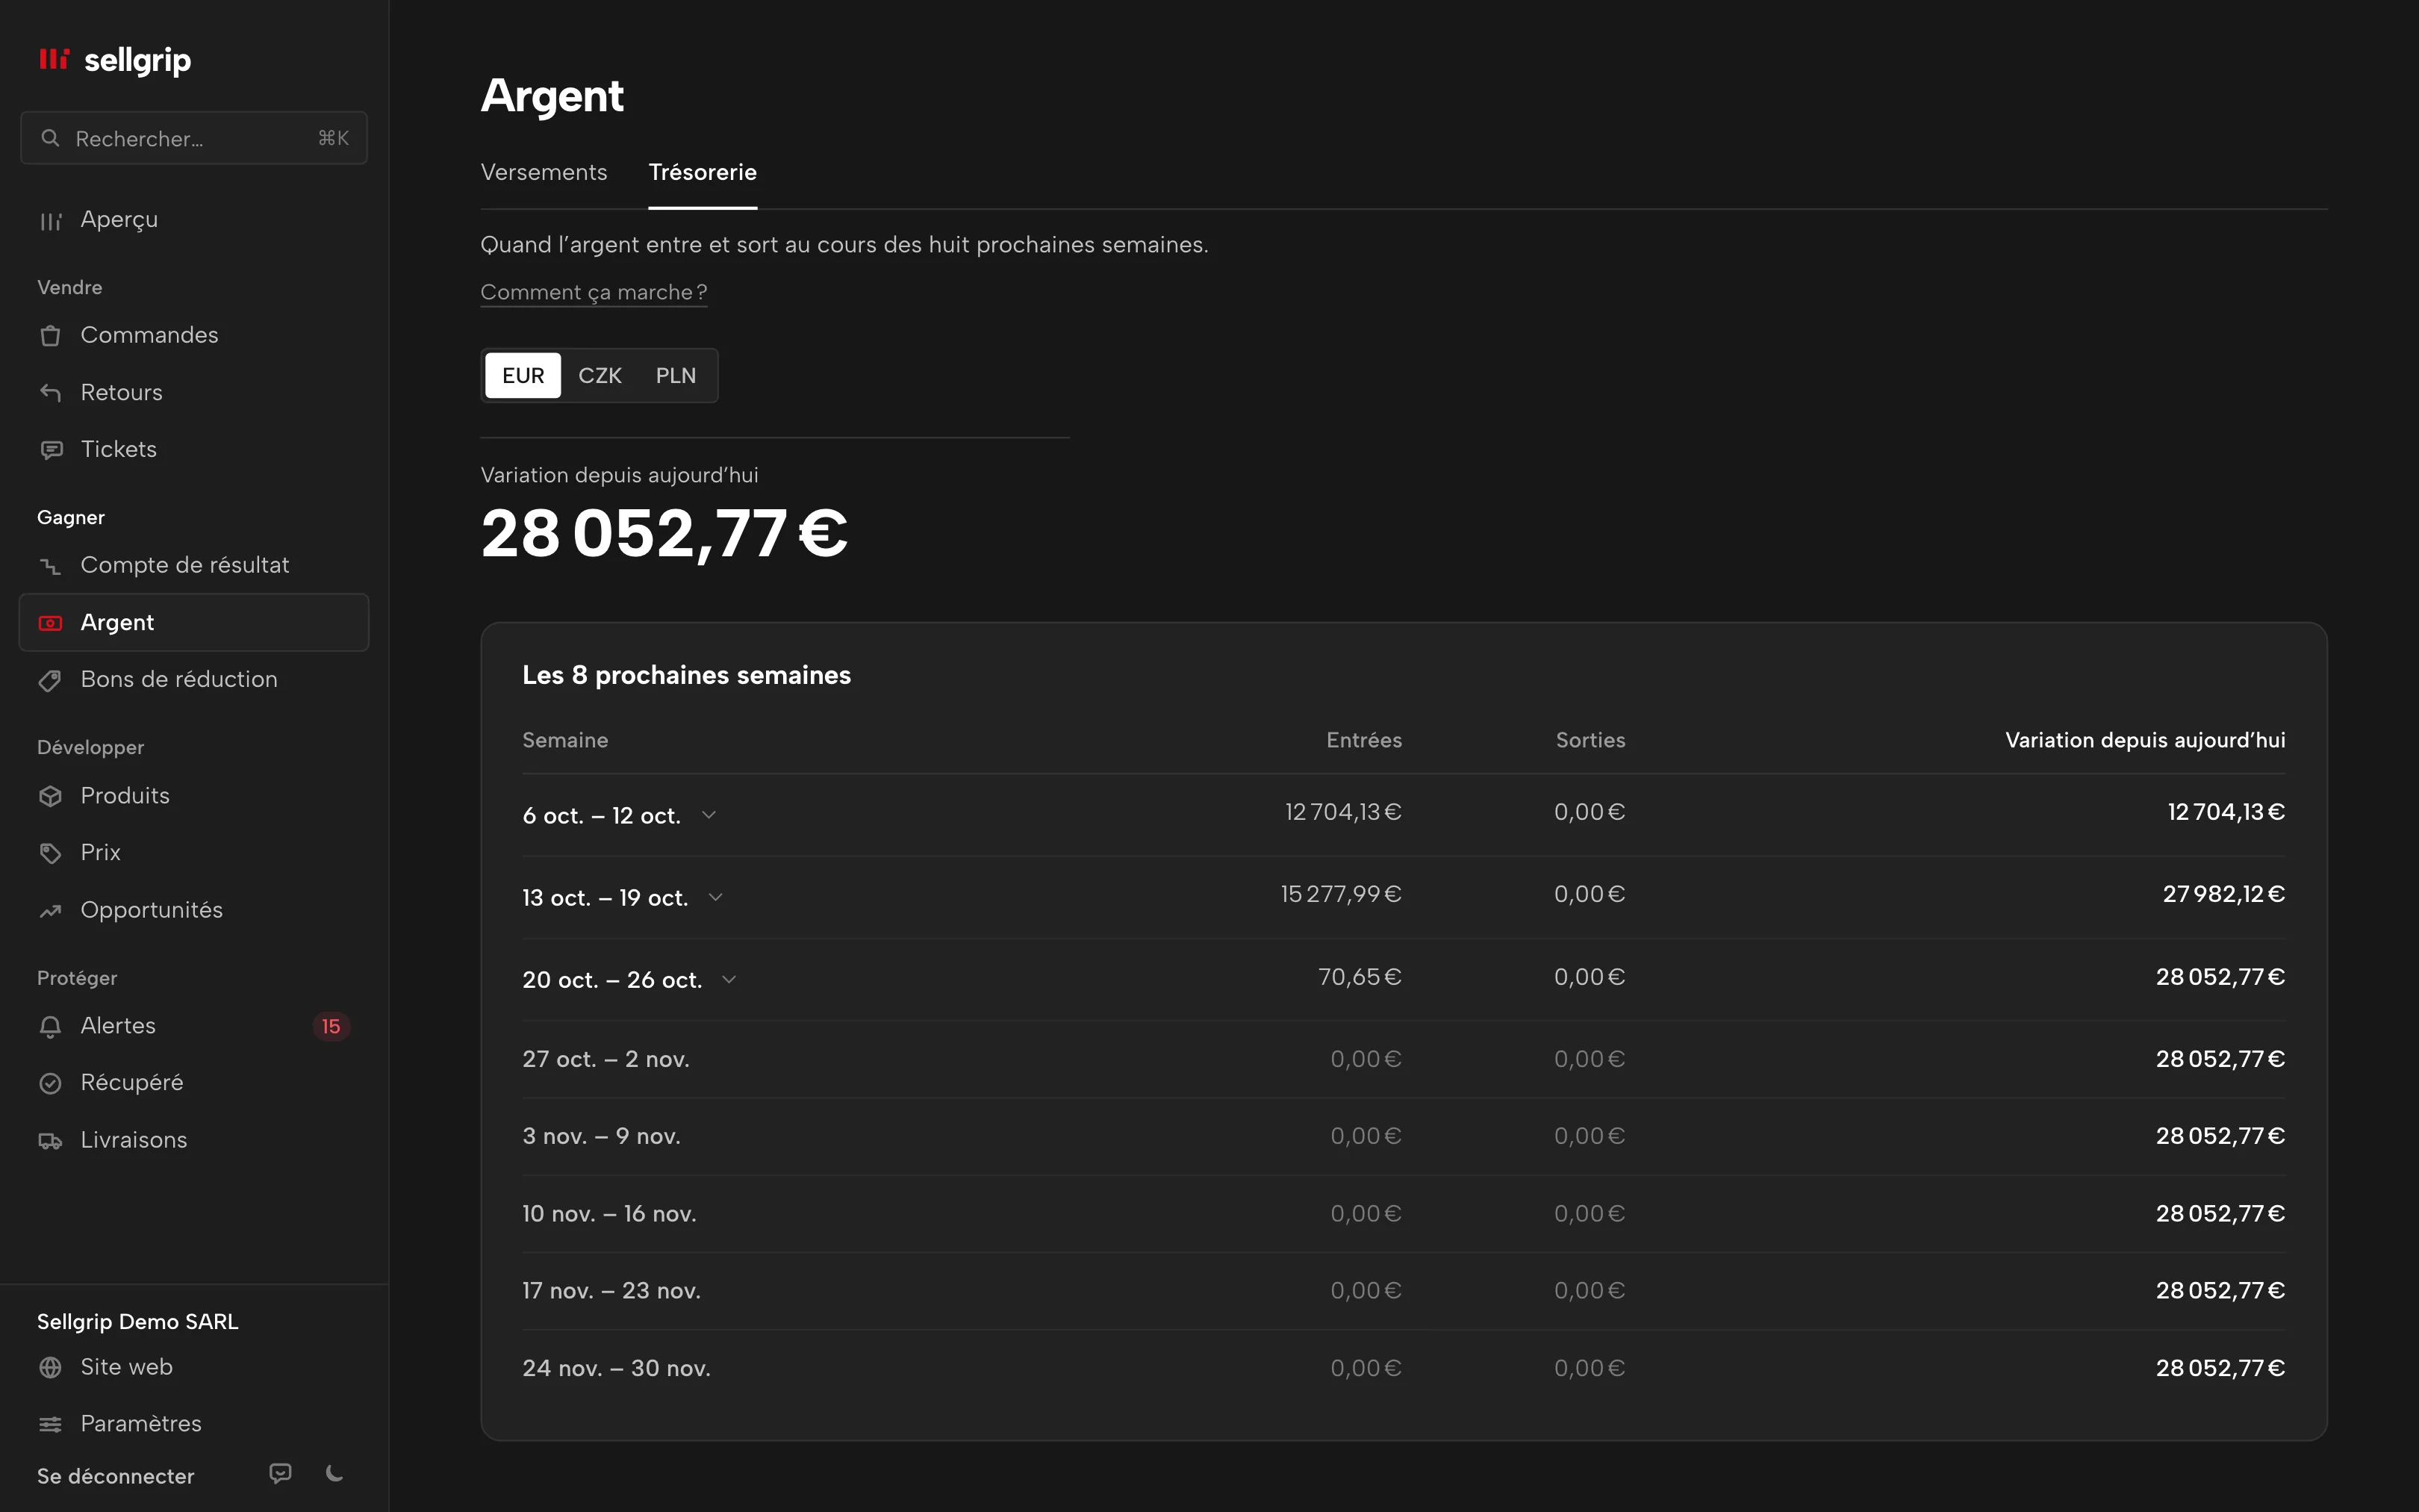This screenshot has width=2419, height=1512.
Task: Toggle the dark mode moon icon
Action: point(335,1473)
